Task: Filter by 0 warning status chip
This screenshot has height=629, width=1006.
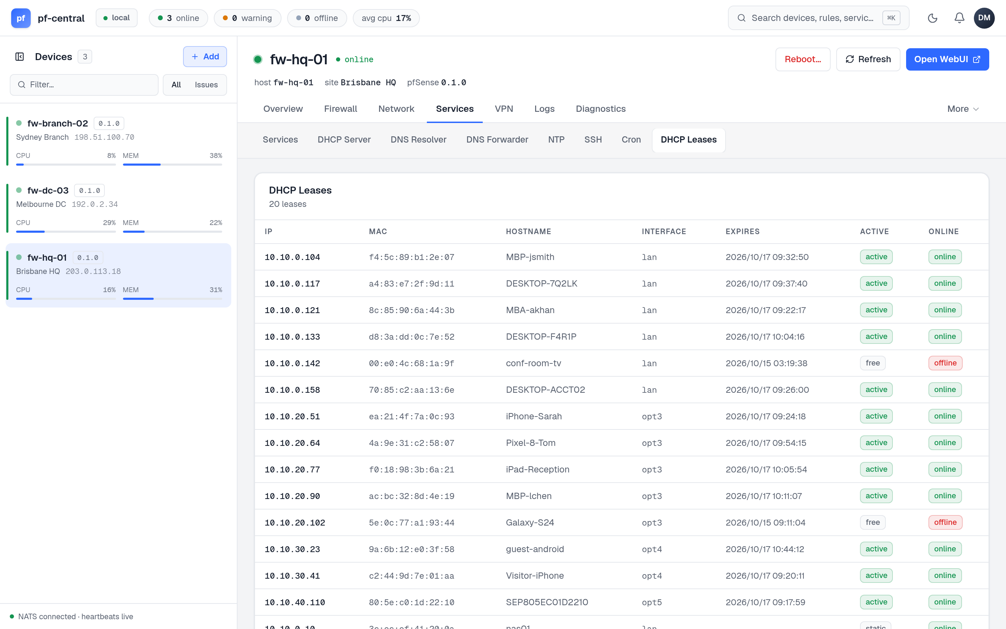Action: click(247, 18)
